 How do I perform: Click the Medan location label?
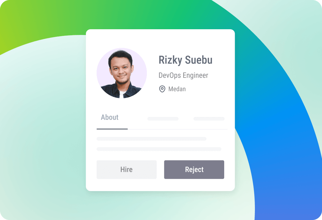point(177,89)
